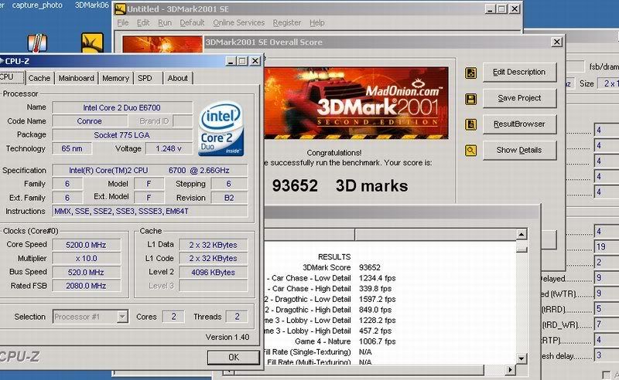Click the floppy disk Save Project icon

pyautogui.click(x=470, y=99)
